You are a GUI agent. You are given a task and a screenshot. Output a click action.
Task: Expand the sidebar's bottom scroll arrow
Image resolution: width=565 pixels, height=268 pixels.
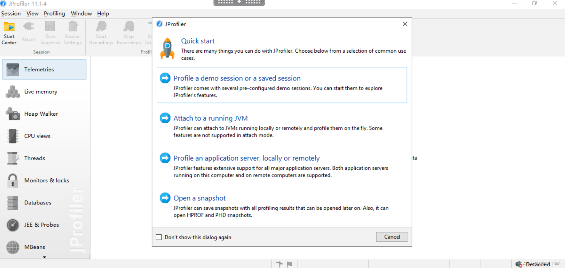44,257
